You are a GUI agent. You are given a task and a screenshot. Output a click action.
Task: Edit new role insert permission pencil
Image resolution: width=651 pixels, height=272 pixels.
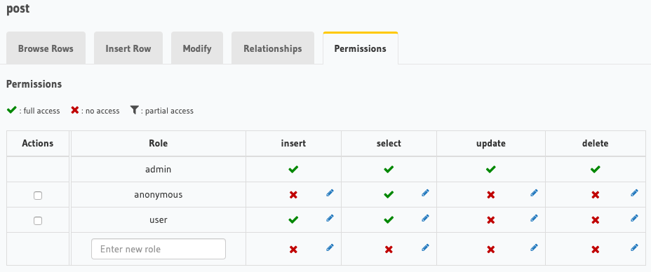click(x=330, y=247)
